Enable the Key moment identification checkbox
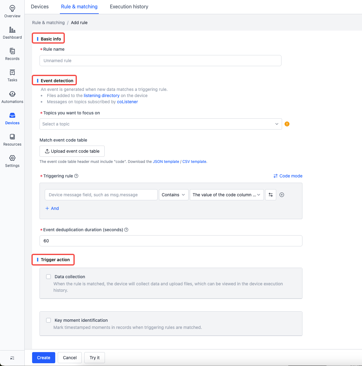 [48, 320]
